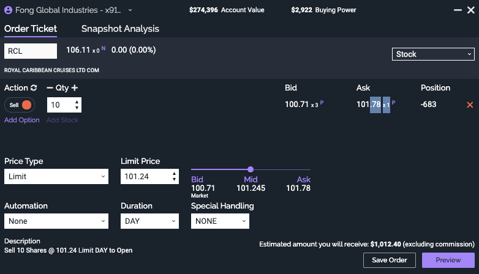Click the Save Order button
The height and width of the screenshot is (274, 479).
pyautogui.click(x=390, y=260)
